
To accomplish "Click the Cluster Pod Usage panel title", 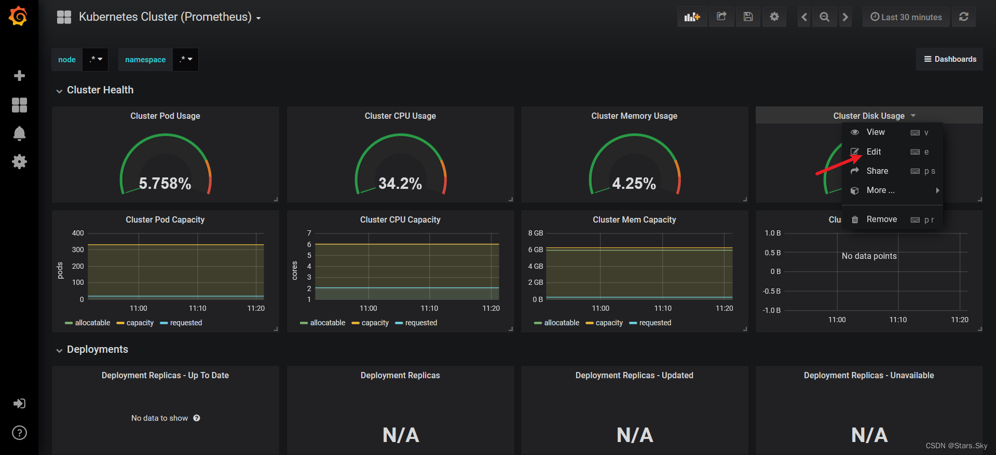I will [165, 116].
